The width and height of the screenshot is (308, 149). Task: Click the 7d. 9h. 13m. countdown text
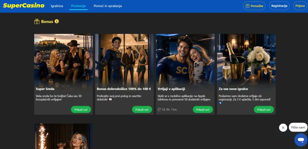coord(170,109)
